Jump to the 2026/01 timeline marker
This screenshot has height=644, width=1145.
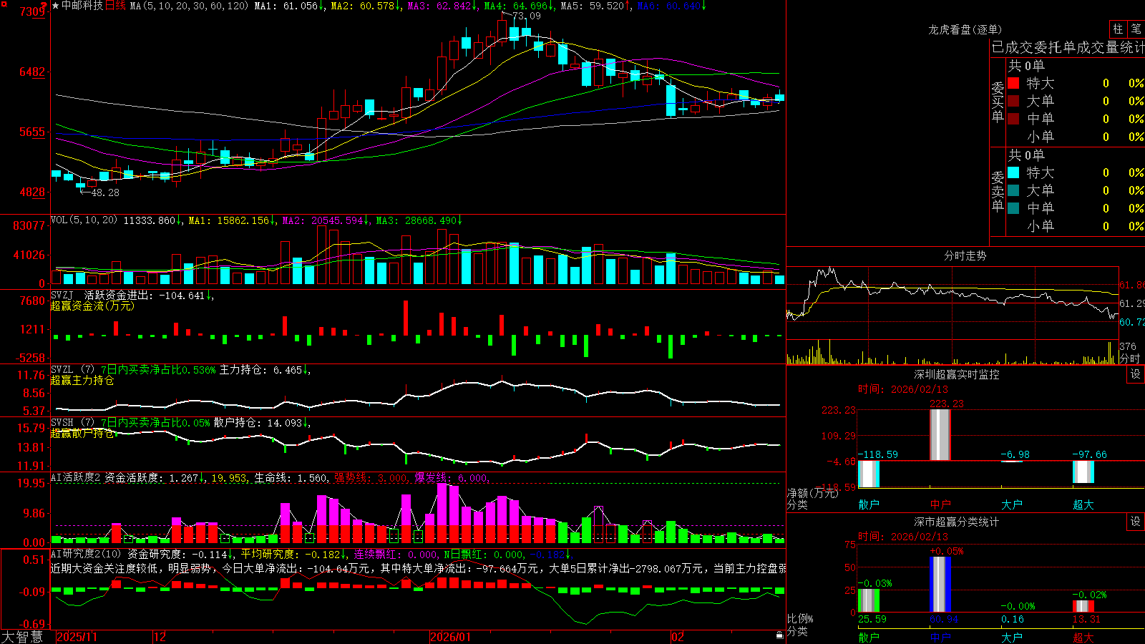451,637
